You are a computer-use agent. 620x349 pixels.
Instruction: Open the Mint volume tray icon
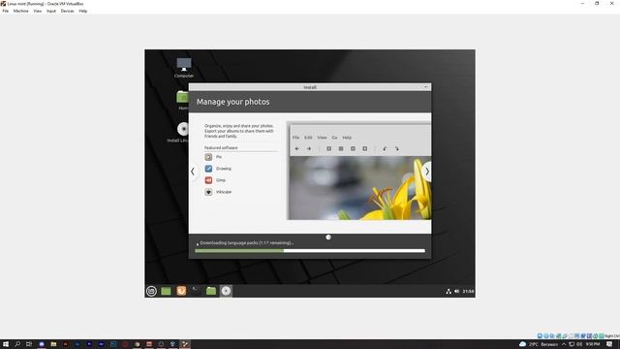click(456, 291)
